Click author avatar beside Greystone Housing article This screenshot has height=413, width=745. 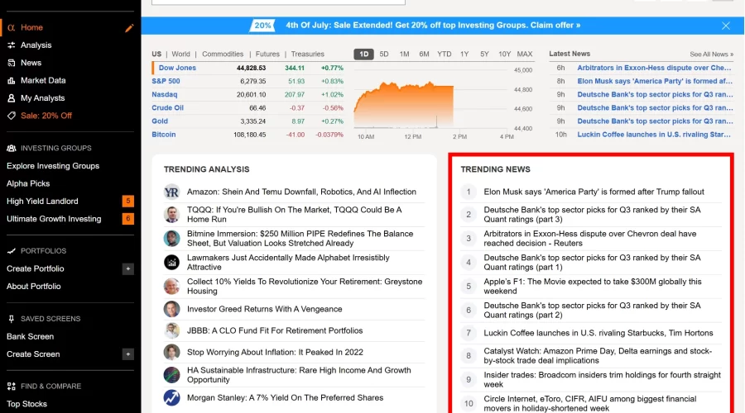coord(171,287)
